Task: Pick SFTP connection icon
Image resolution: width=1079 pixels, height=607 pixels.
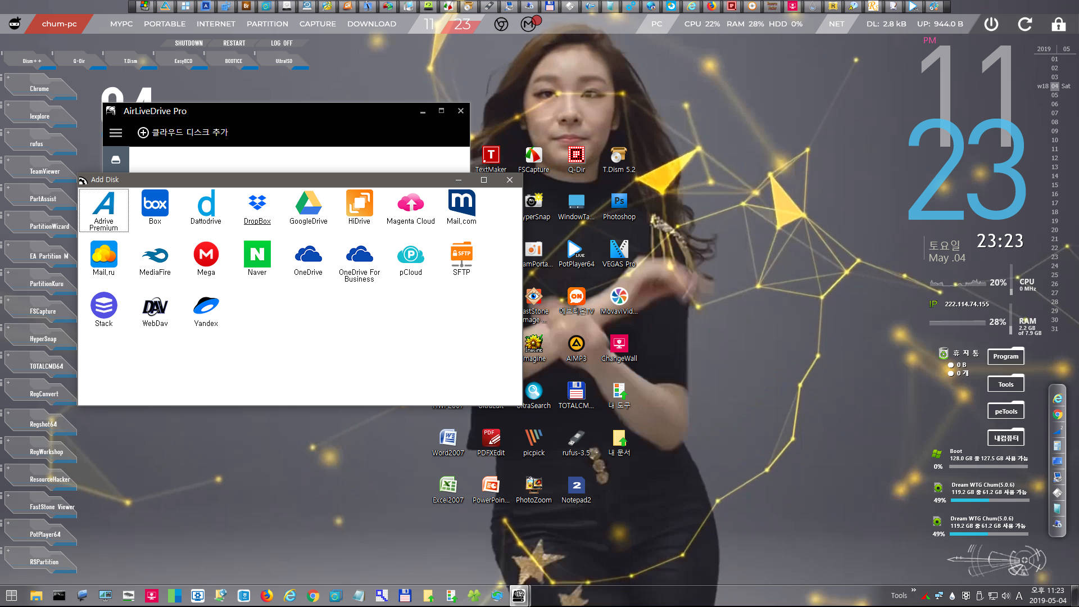Action: click(461, 259)
